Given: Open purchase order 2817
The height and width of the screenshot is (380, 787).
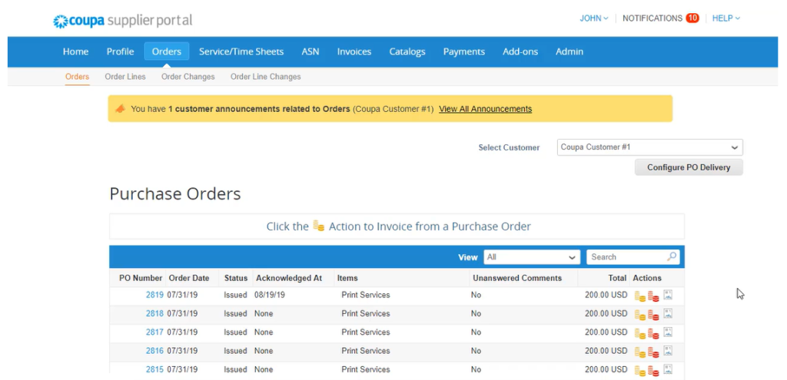Looking at the screenshot, I should [x=154, y=332].
